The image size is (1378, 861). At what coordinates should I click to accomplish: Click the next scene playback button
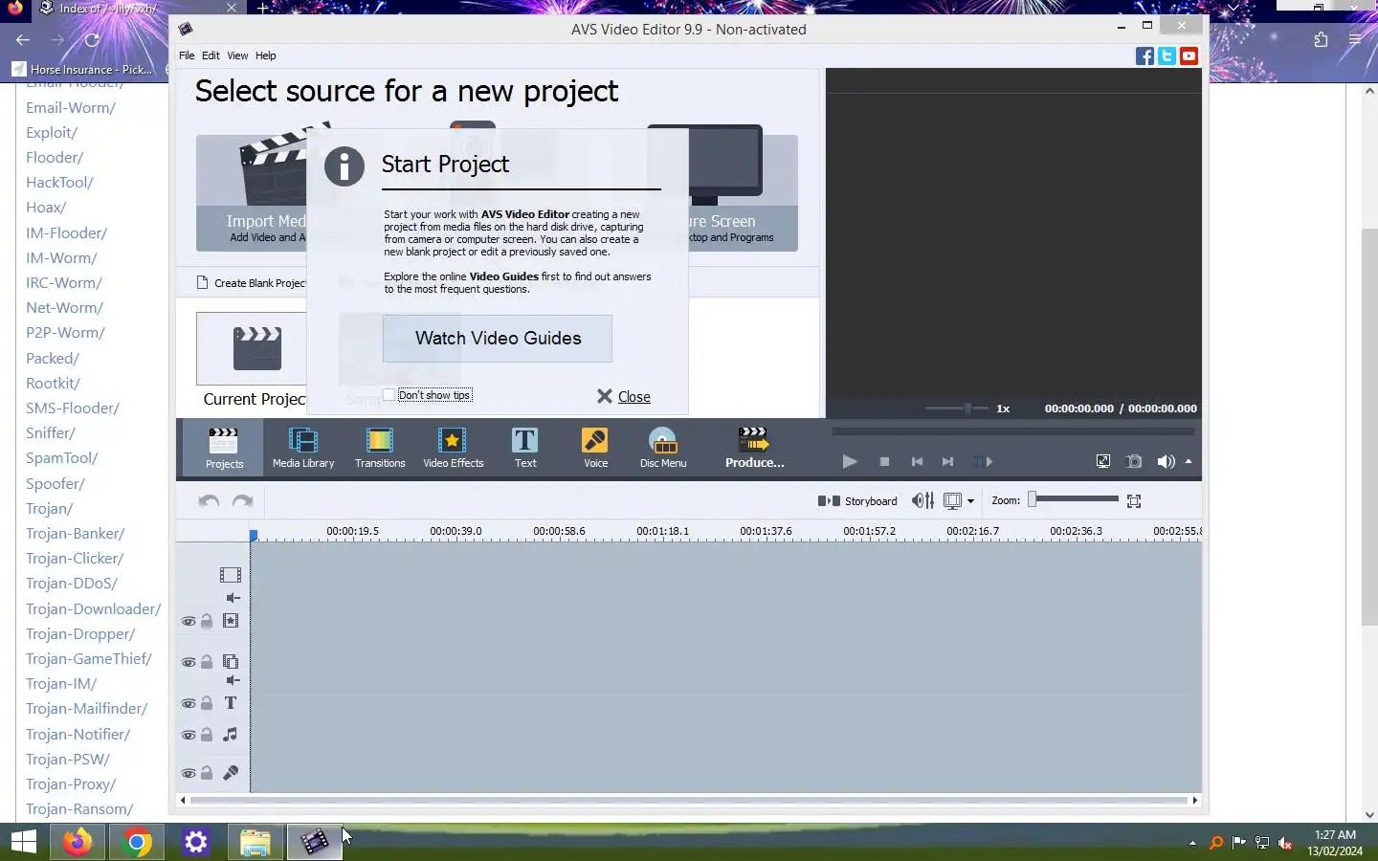click(x=983, y=461)
